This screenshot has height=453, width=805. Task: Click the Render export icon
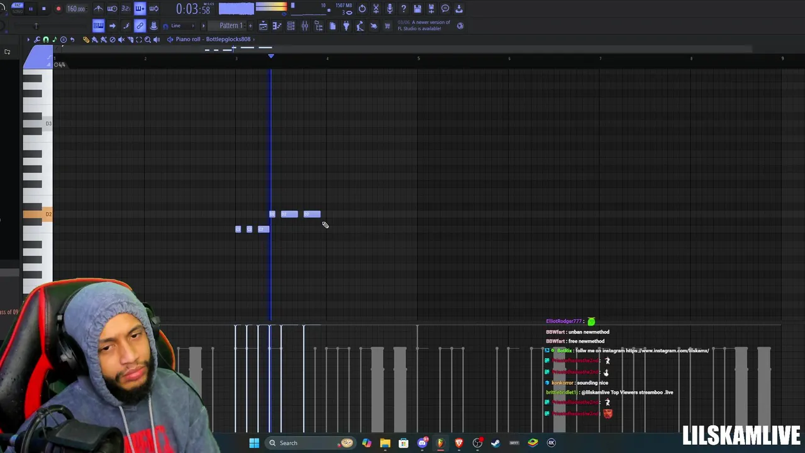tap(431, 8)
